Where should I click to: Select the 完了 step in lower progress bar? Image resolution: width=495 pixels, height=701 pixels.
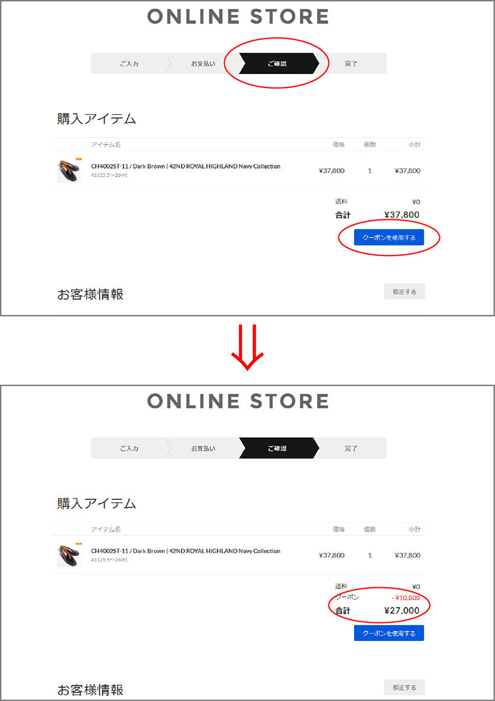[351, 448]
